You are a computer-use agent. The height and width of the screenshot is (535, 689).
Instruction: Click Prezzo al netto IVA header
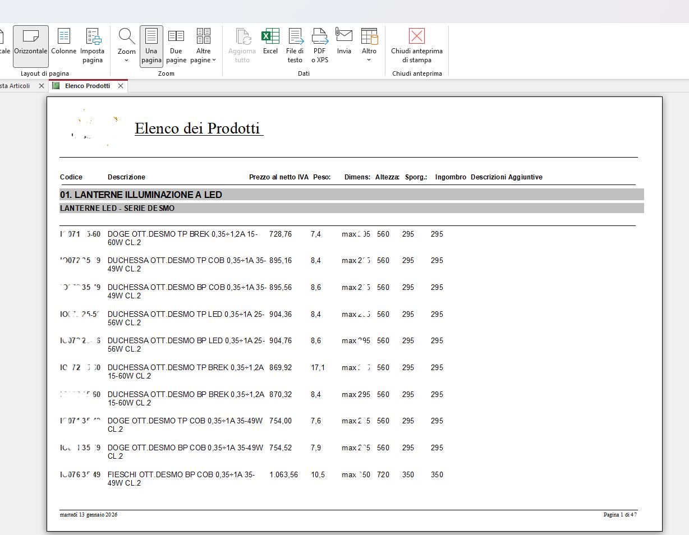coord(279,177)
